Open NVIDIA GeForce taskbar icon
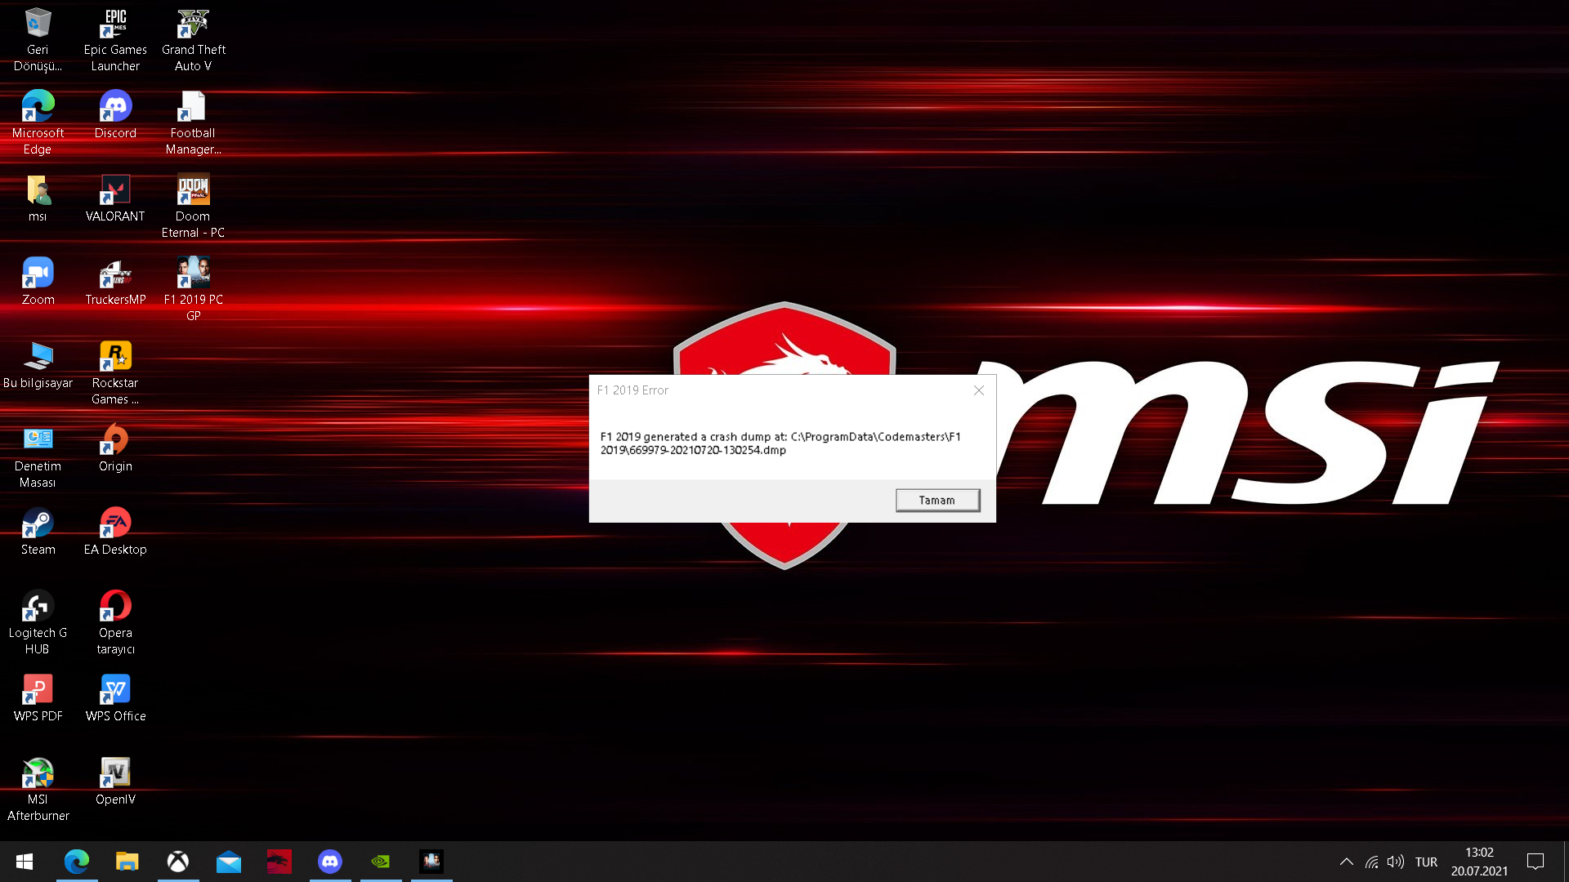The height and width of the screenshot is (882, 1569). click(x=381, y=862)
